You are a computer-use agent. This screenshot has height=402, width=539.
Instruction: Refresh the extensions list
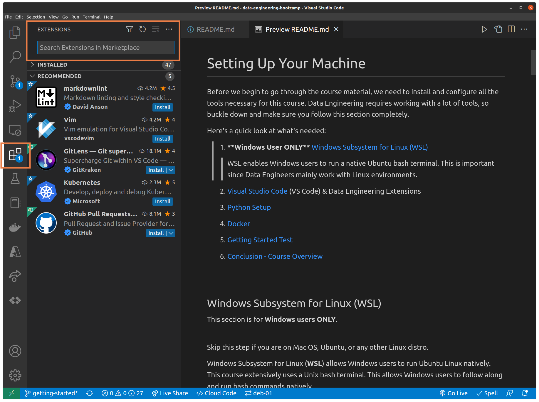click(142, 29)
